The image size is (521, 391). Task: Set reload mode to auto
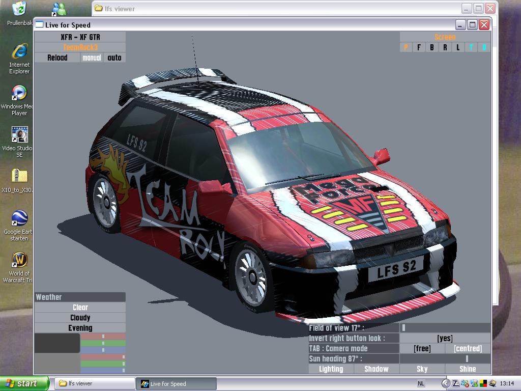tap(114, 58)
